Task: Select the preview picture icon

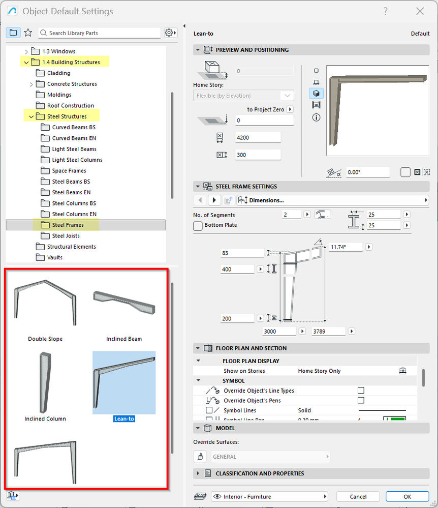Action: tap(316, 105)
